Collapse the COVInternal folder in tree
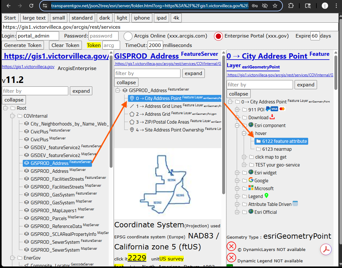 tap(12, 116)
